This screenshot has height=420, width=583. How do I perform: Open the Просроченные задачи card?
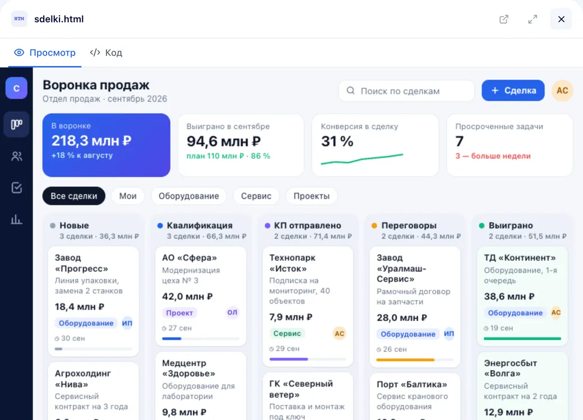tap(510, 145)
